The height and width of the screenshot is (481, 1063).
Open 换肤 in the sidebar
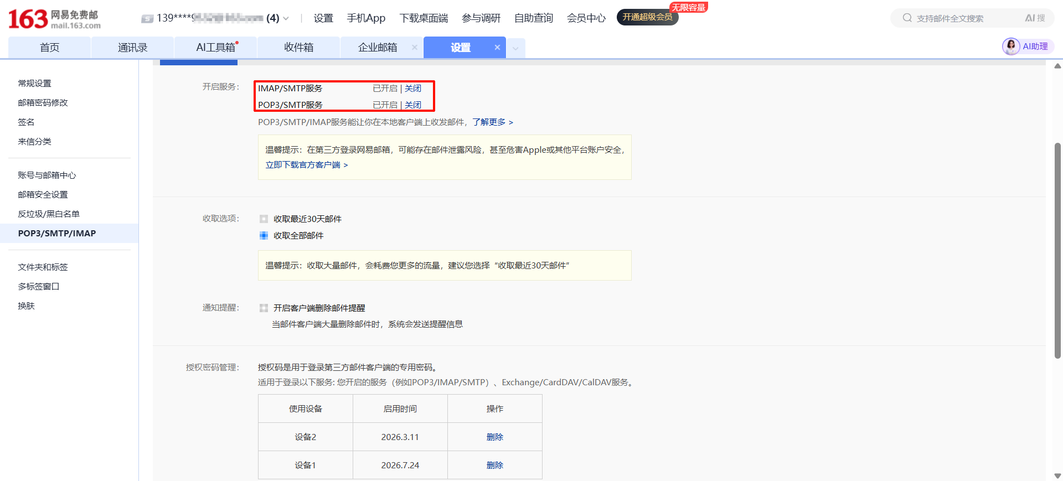[26, 306]
